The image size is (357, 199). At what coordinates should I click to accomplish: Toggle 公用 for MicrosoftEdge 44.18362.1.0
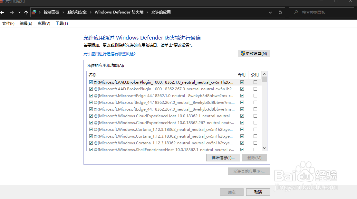tap(255, 95)
